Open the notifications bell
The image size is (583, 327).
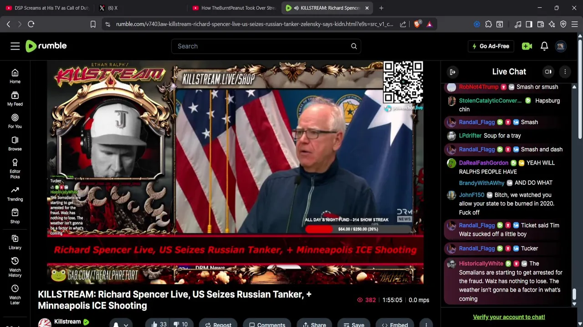544,46
